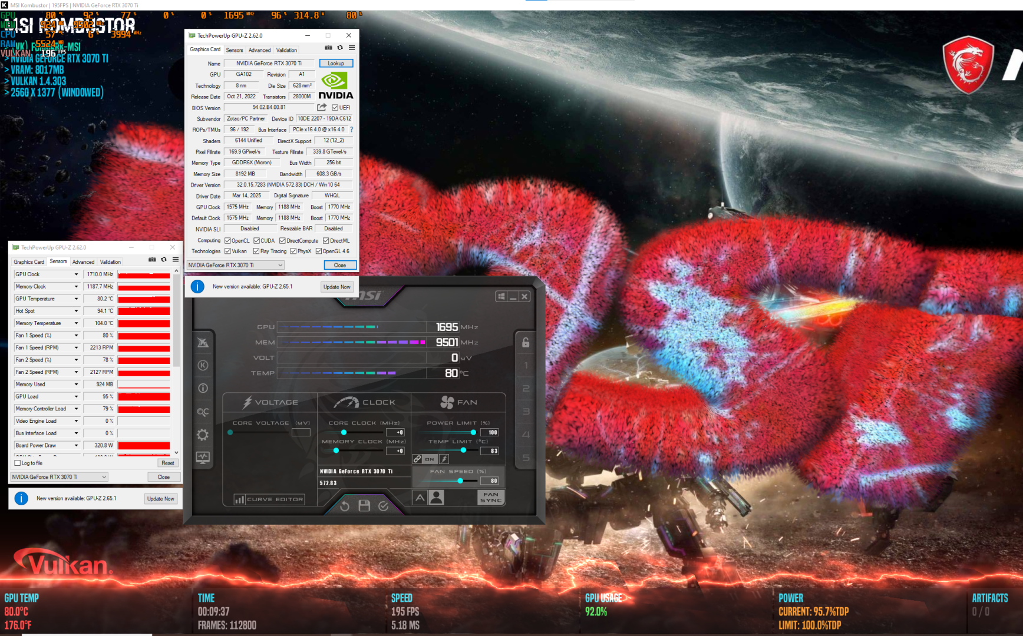Export BIOS using the share arrow icon
Viewport: 1023px width, 636px height.
pyautogui.click(x=322, y=107)
